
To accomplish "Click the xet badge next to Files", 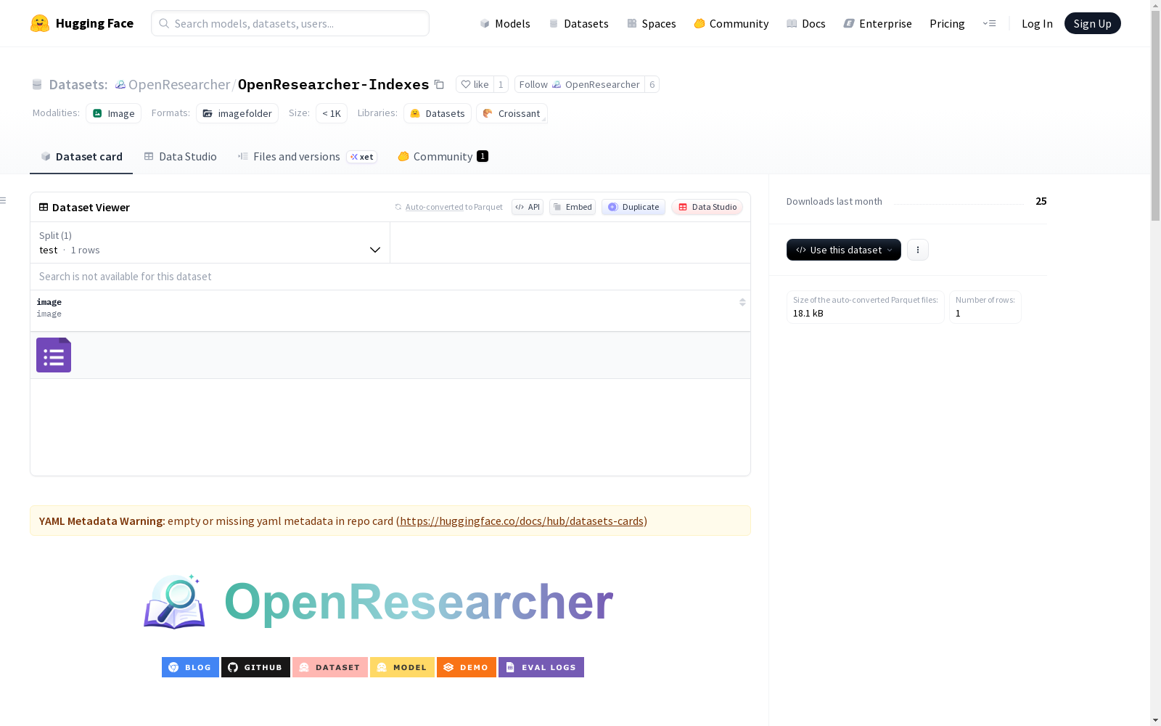I will 362,157.
